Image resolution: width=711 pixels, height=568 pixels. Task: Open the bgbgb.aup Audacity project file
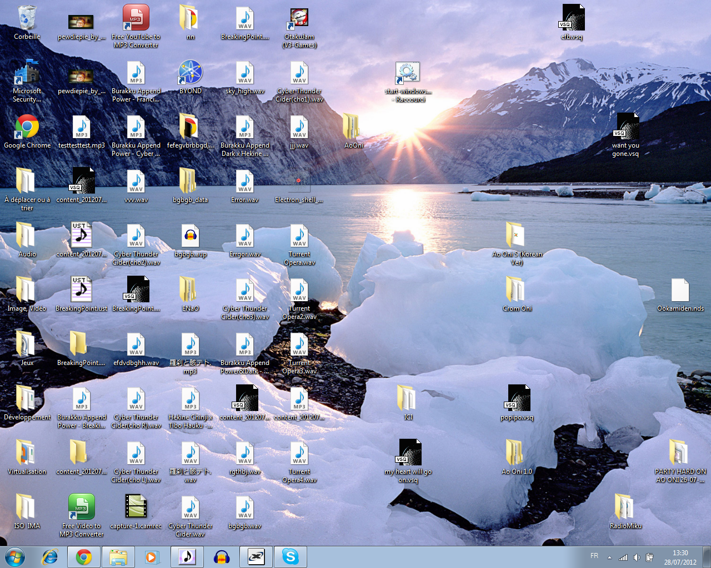click(190, 237)
